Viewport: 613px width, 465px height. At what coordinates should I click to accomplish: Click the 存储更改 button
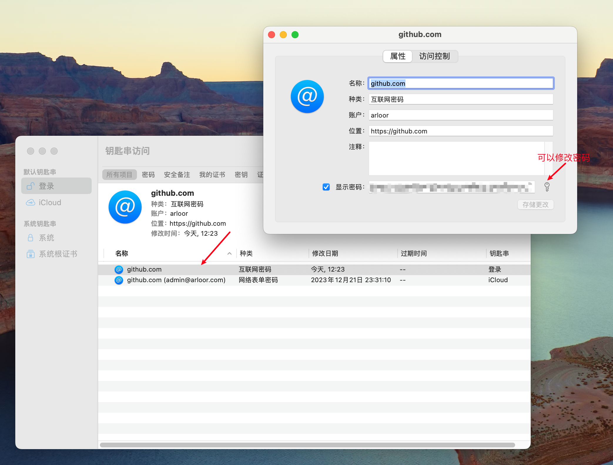click(535, 205)
